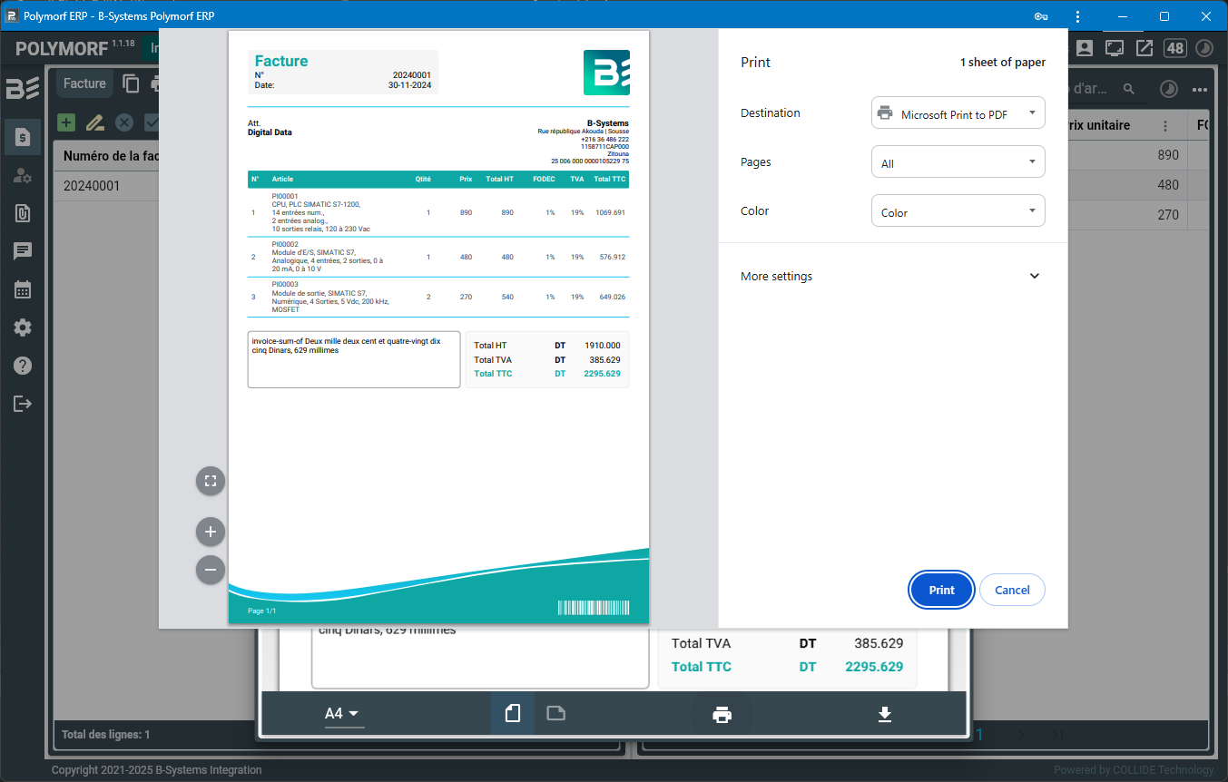Select portrait page orientation

pyautogui.click(x=512, y=714)
